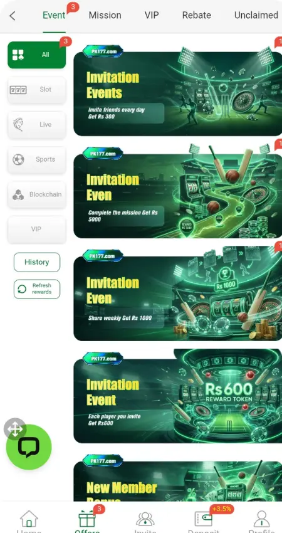The image size is (282, 533).
Task: Switch to the Rebate tab
Action: [x=196, y=15]
